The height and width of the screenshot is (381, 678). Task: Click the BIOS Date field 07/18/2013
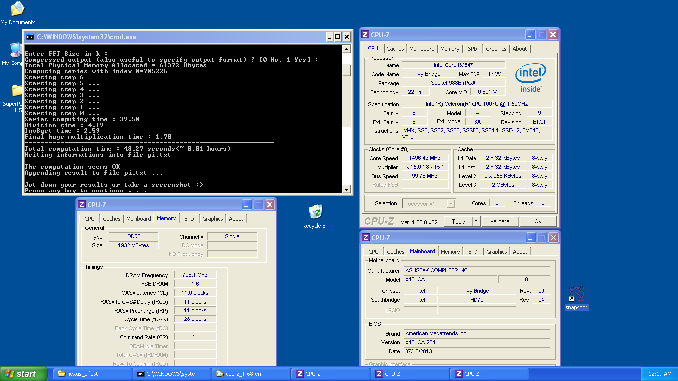[476, 352]
